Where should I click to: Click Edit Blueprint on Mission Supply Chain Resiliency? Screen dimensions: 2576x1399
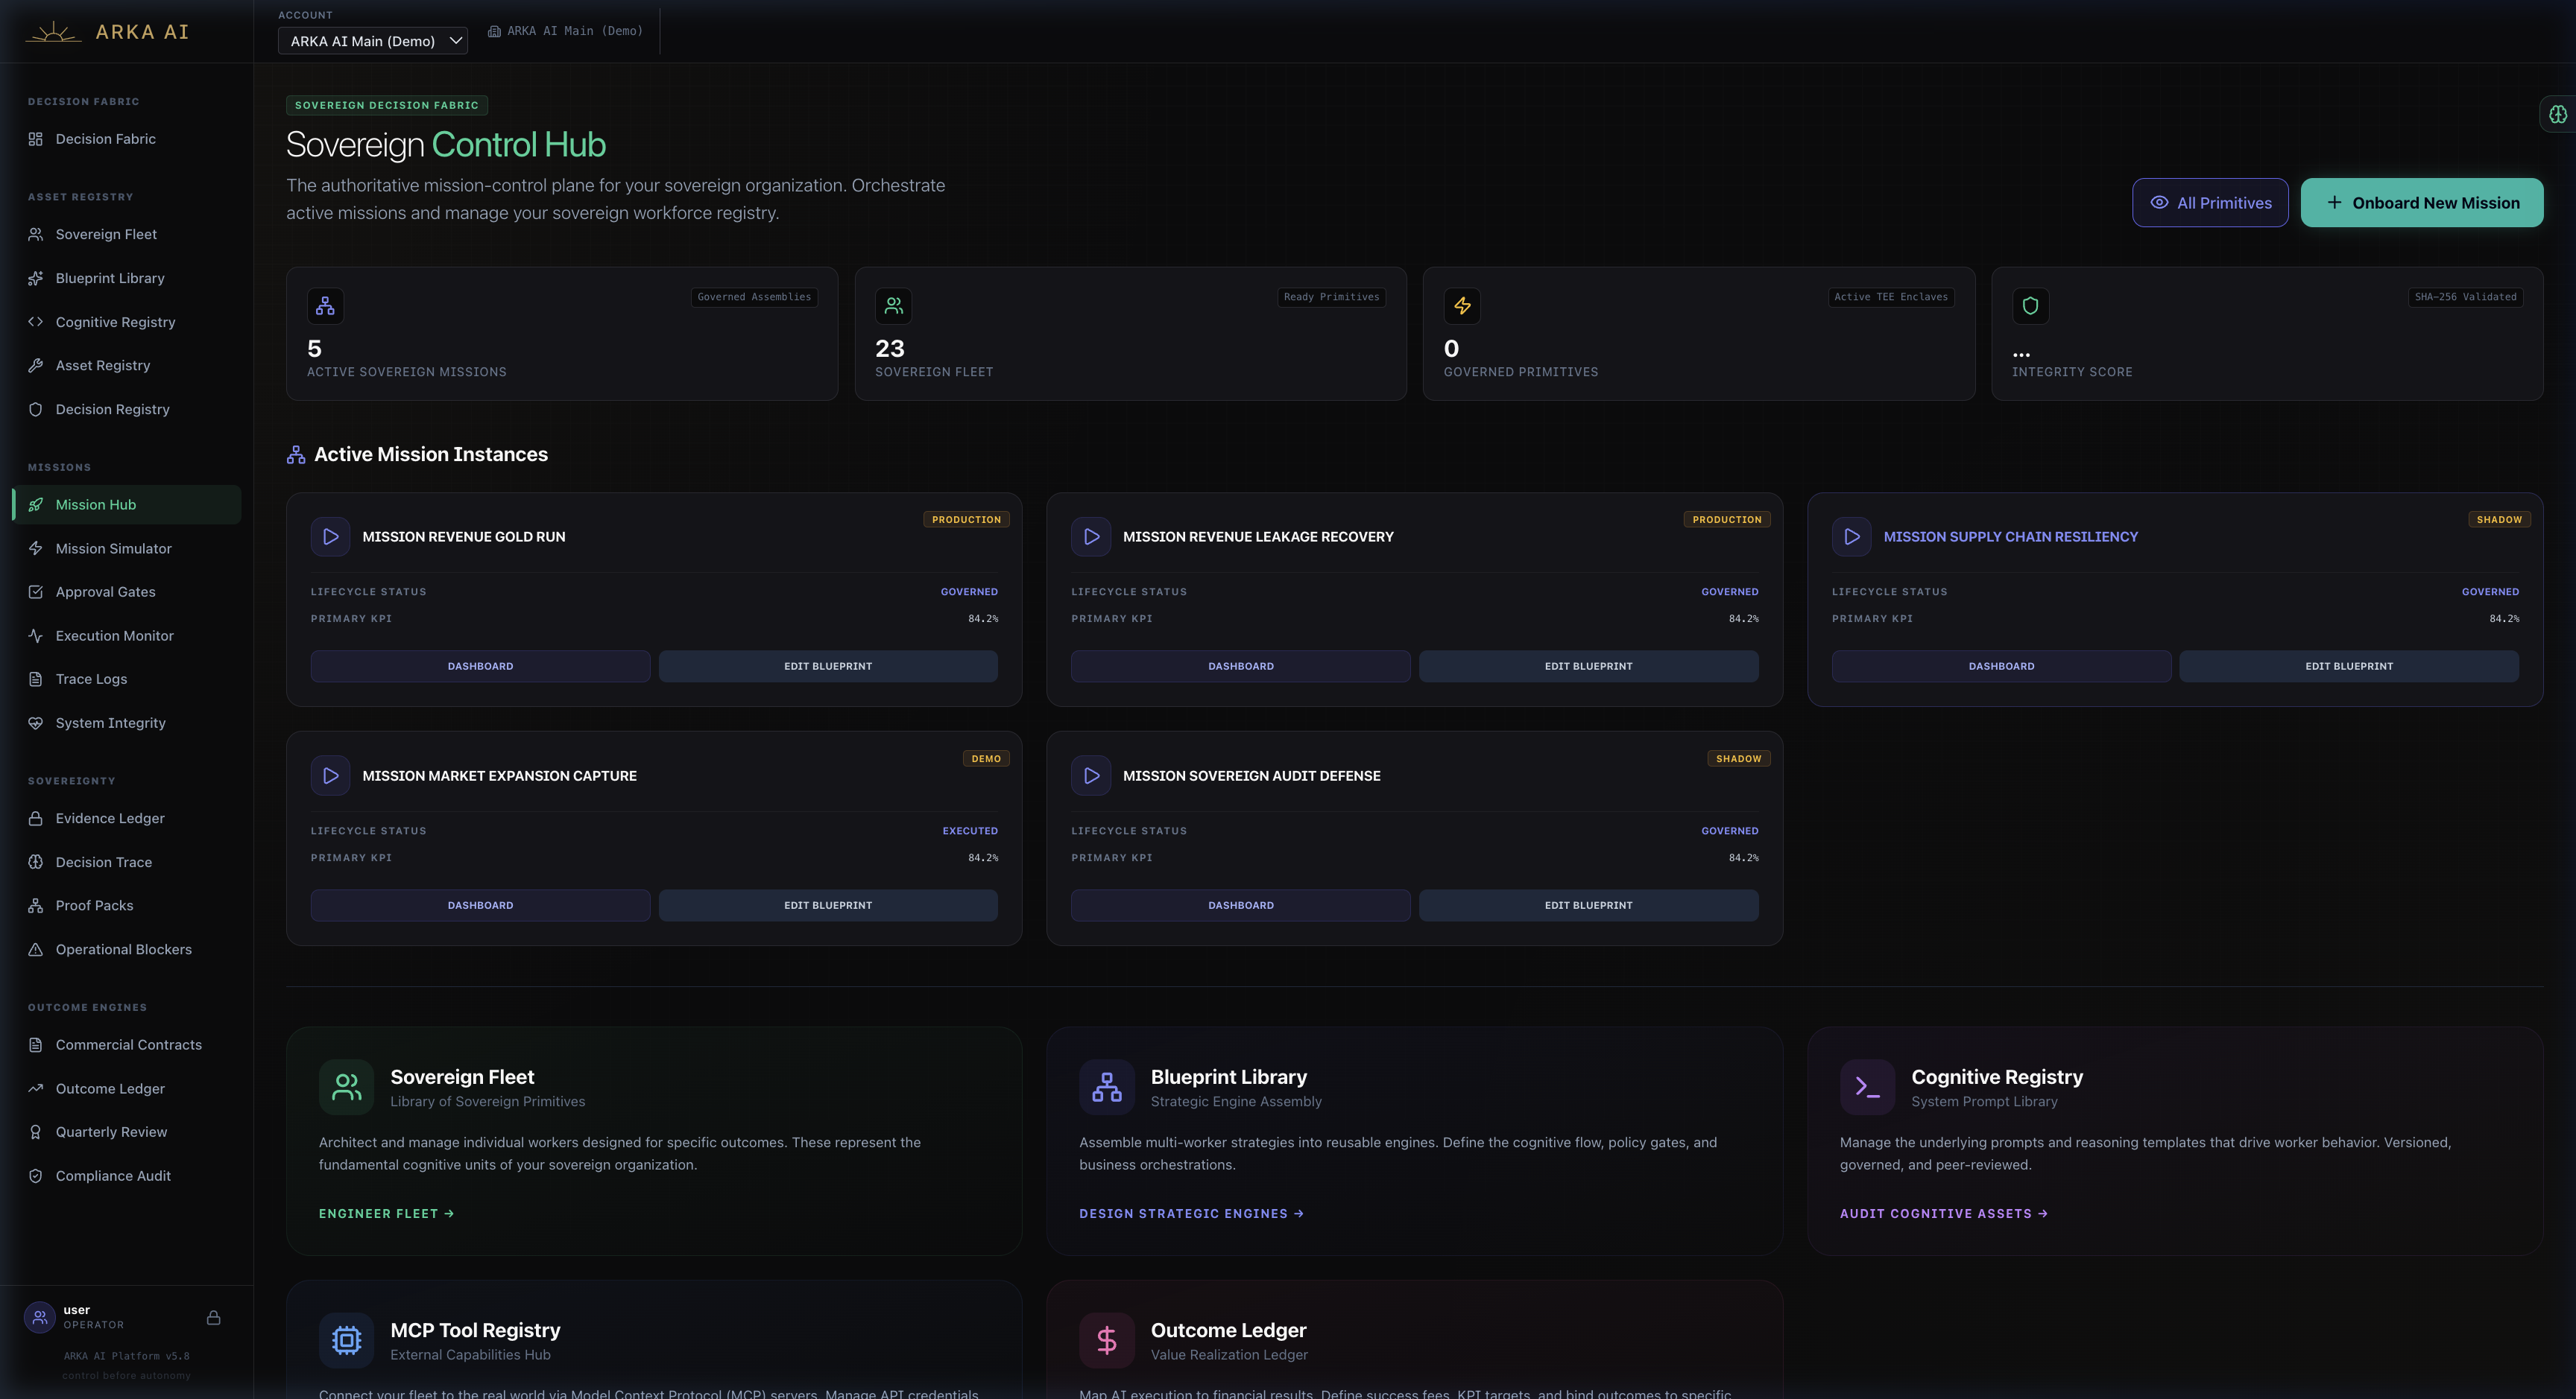coord(2348,665)
